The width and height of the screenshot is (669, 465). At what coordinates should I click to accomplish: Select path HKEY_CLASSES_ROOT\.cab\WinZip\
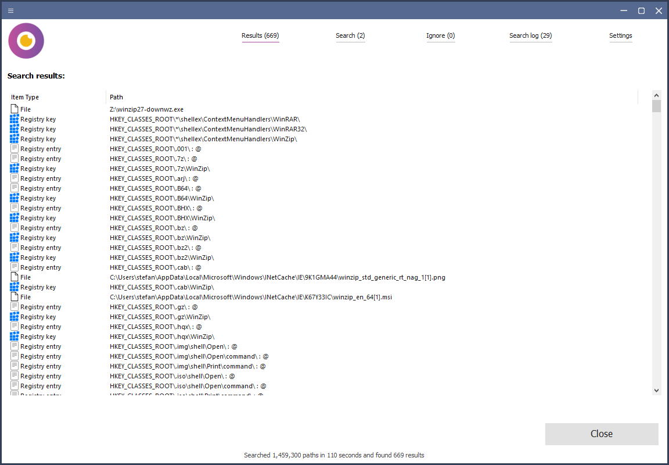click(x=161, y=287)
